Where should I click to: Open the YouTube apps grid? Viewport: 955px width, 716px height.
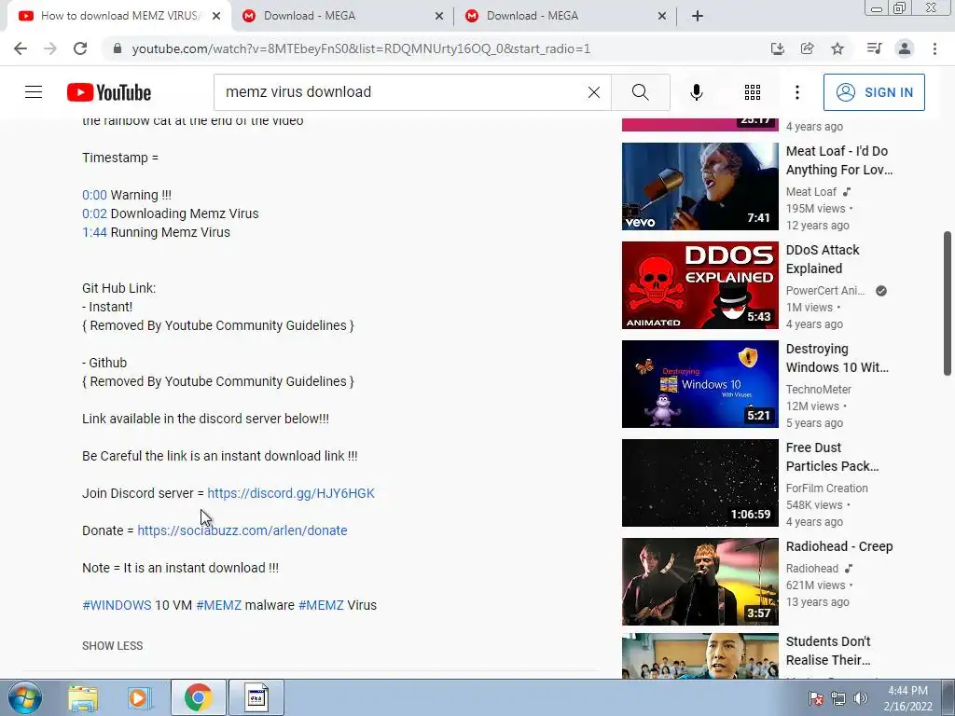753,92
